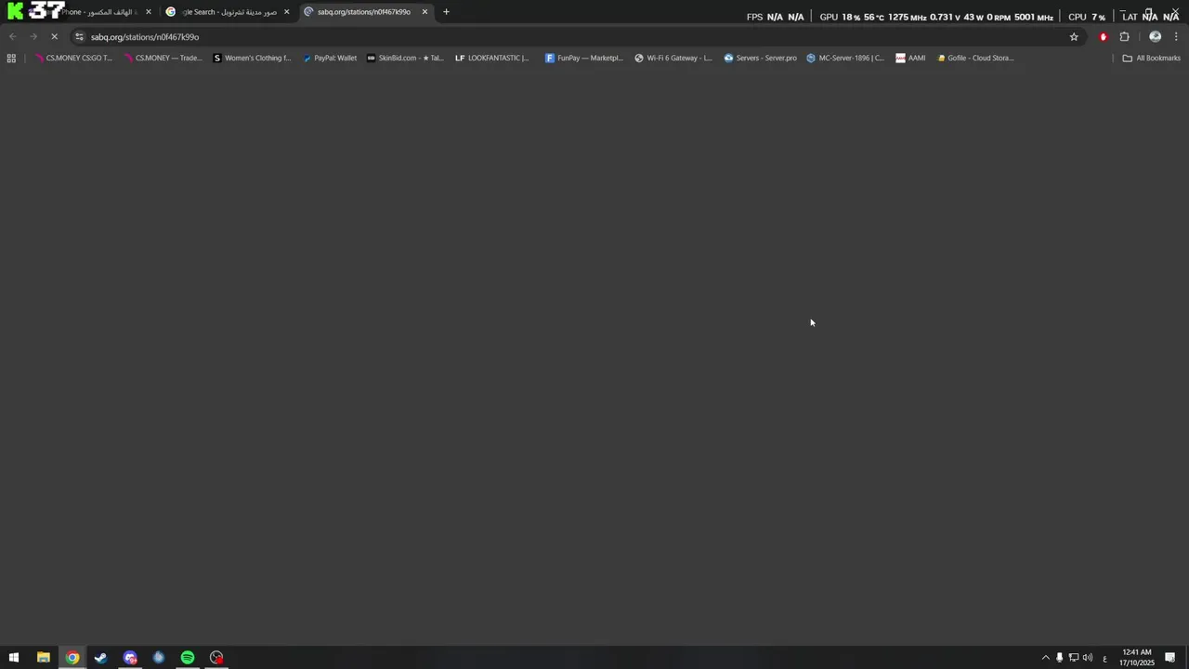Open Women's Clothing bookmark
1189x669 pixels.
[x=252, y=58]
